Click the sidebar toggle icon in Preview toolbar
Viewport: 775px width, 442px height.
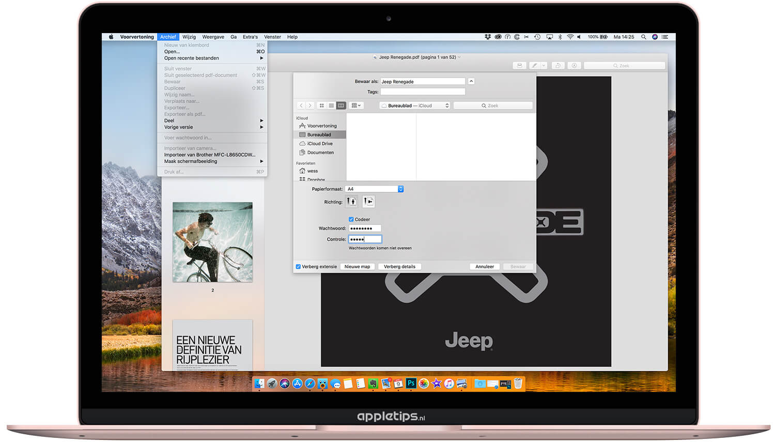(x=520, y=66)
